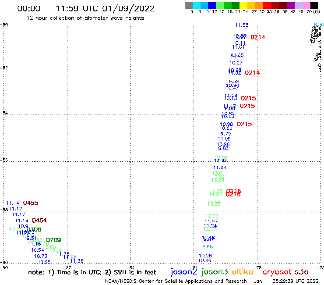Click the wave height value 10.98
324x285 pixels.
click(x=226, y=125)
